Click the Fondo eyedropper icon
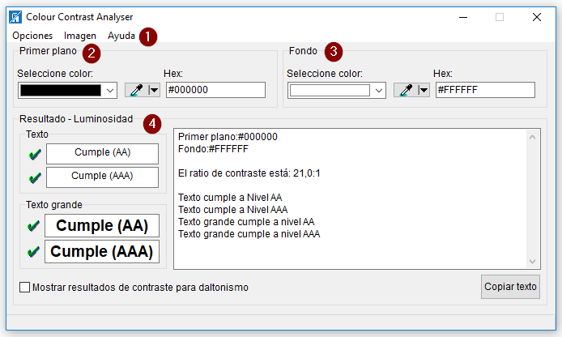 (x=405, y=90)
